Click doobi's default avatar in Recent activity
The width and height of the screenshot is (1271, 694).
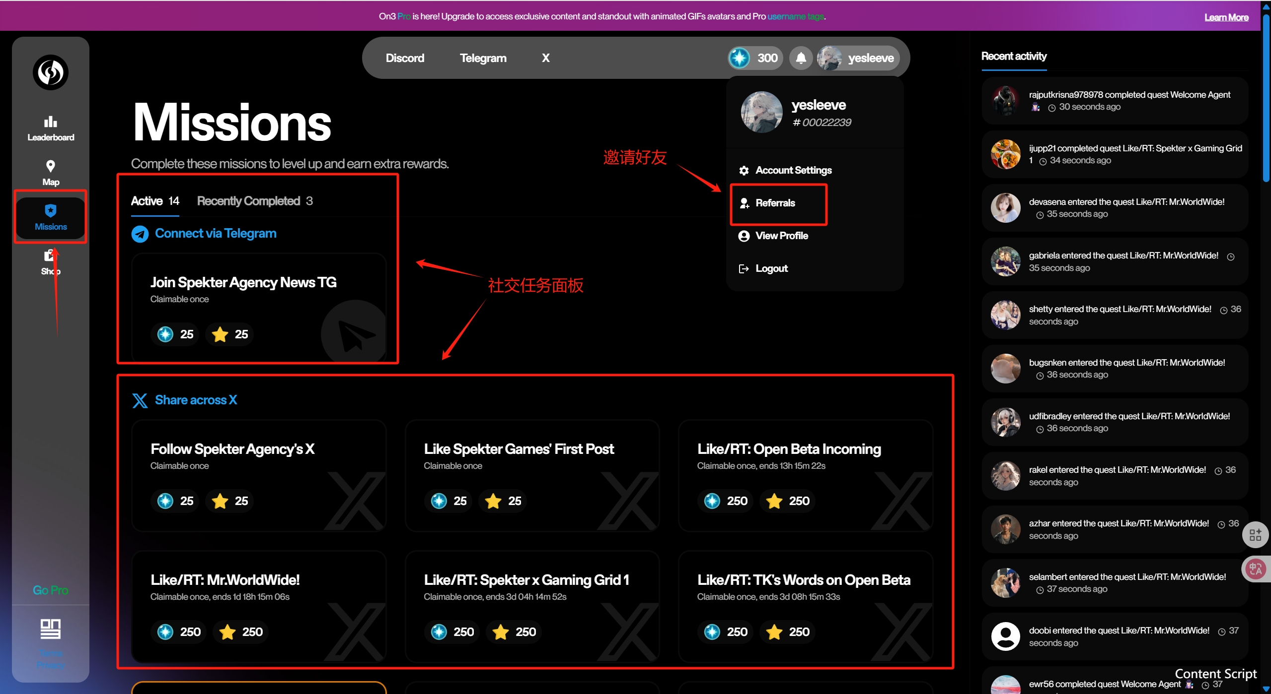tap(1006, 636)
